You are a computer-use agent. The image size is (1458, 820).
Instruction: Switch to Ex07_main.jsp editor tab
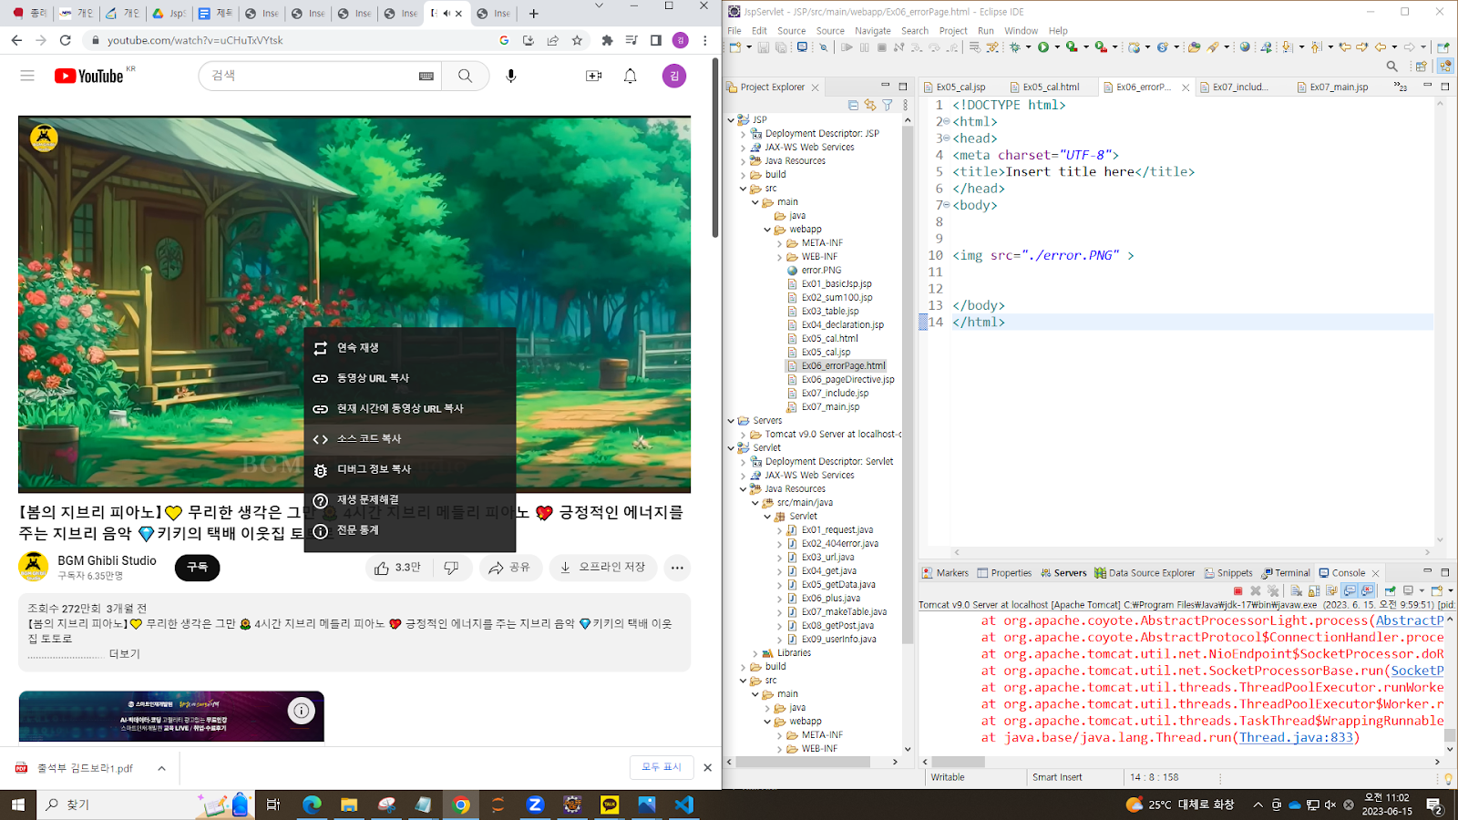point(1339,87)
